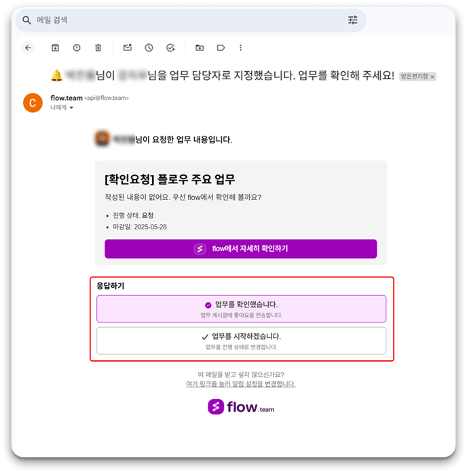The width and height of the screenshot is (467, 473).
Task: Select 업무를 확인했습니다 response option
Action: [x=242, y=309]
